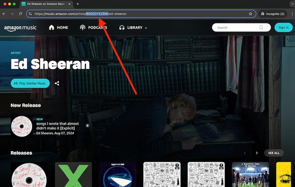Click the New Release section heading
295x187 pixels.
(x=26, y=105)
